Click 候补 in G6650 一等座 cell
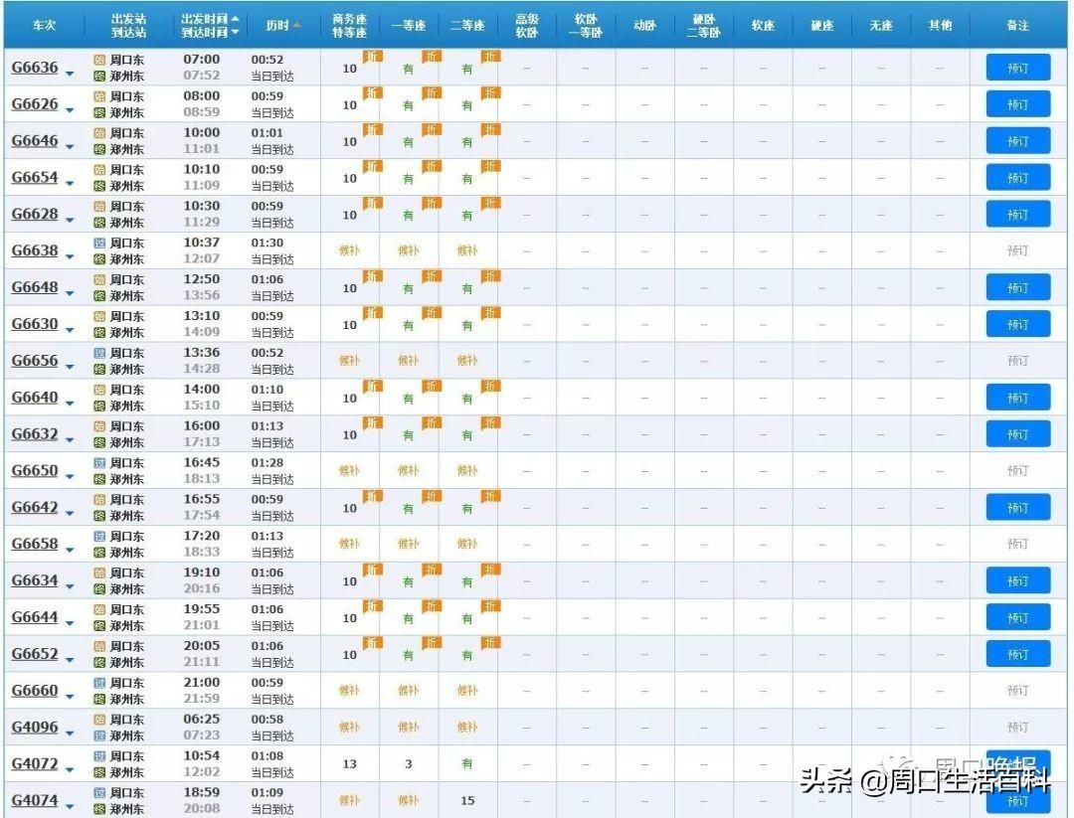The width and height of the screenshot is (1074, 818). [409, 470]
